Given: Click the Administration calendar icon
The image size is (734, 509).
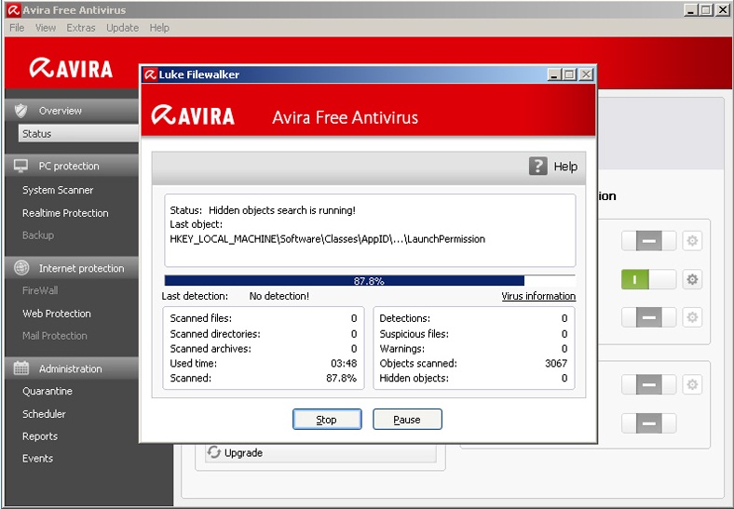Looking at the screenshot, I should 21,368.
